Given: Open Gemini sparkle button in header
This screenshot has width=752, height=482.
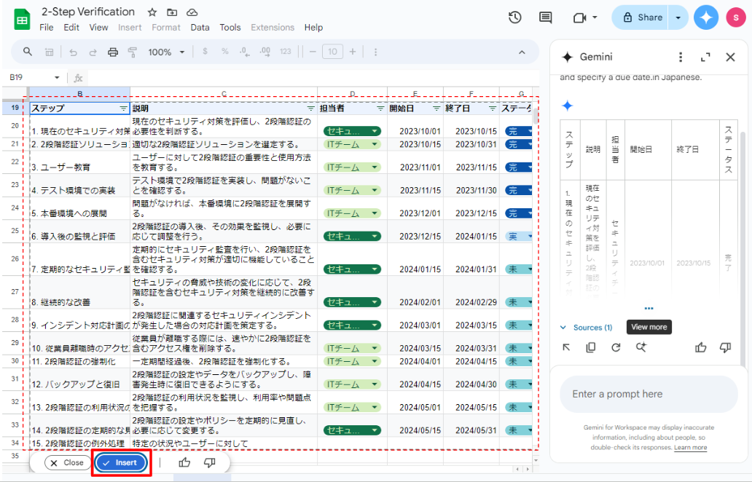Looking at the screenshot, I should (x=706, y=17).
